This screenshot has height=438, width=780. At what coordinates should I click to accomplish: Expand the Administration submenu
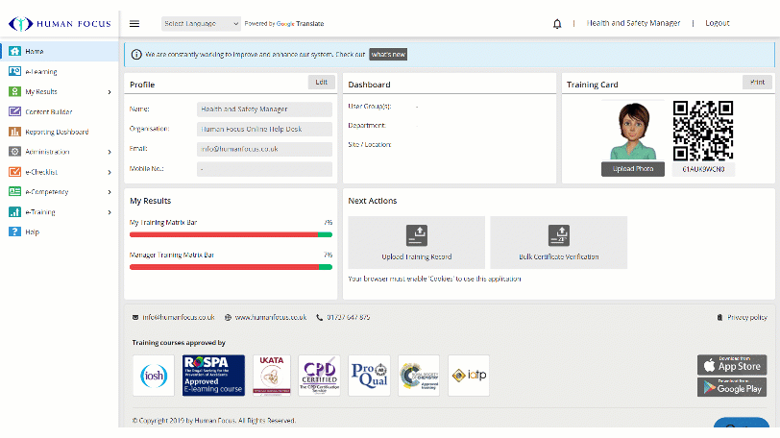[x=110, y=152]
